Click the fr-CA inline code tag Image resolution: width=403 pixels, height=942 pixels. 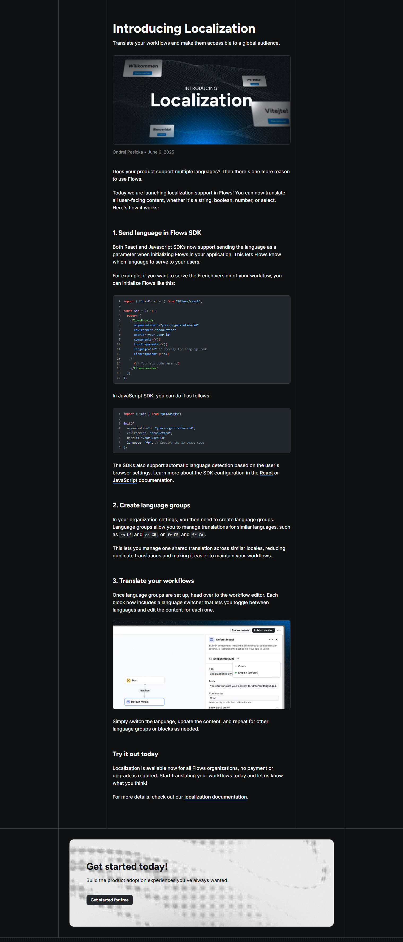pyautogui.click(x=198, y=535)
